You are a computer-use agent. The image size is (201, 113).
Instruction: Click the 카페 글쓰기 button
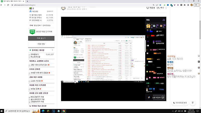tap(41, 38)
